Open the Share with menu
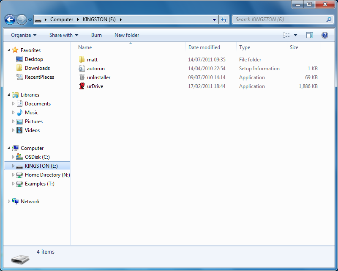Viewport: 338px width, 271px height. (x=64, y=35)
